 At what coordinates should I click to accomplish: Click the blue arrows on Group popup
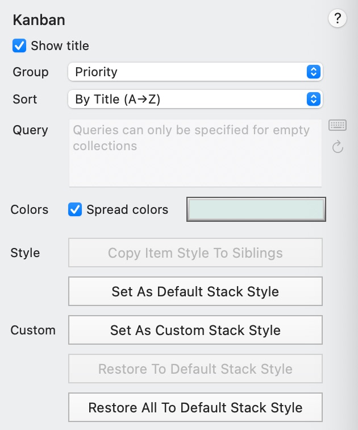314,72
